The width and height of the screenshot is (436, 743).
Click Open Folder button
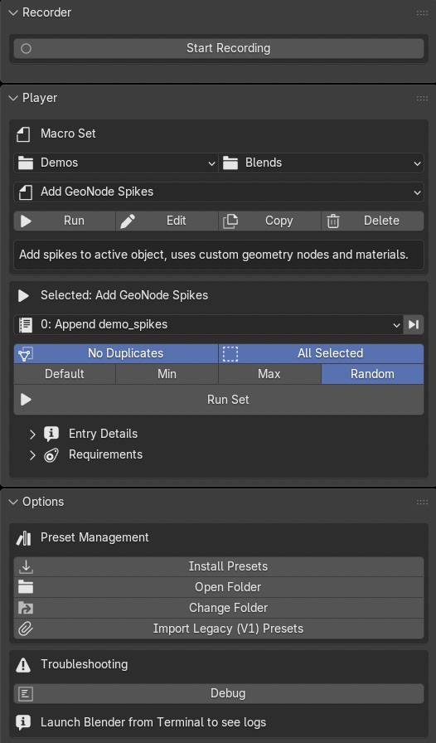(219, 588)
